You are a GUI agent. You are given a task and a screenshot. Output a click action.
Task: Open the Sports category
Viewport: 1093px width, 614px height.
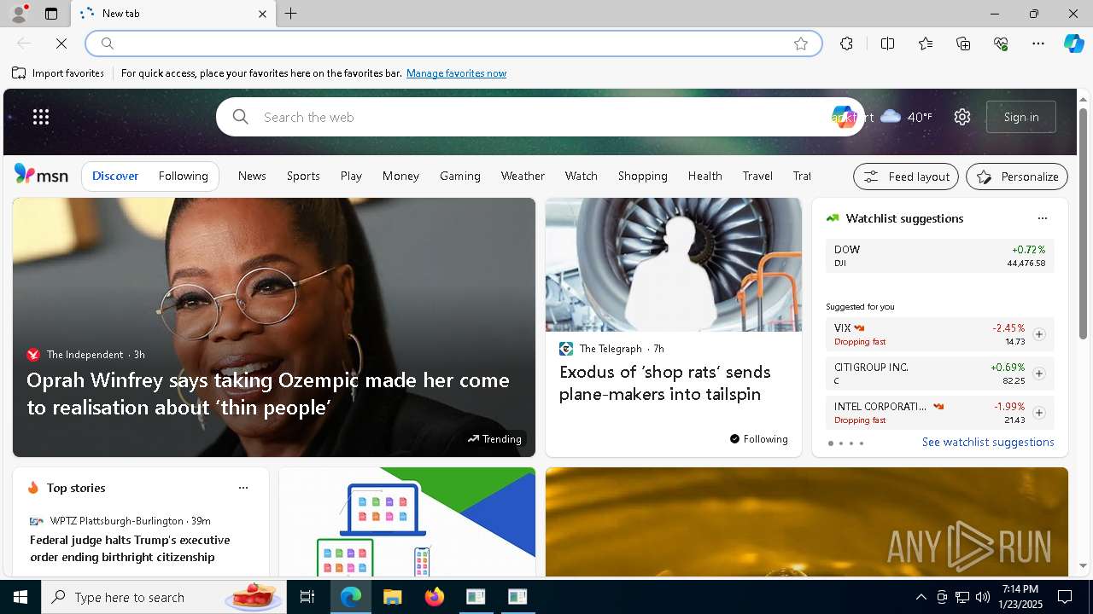coord(303,176)
